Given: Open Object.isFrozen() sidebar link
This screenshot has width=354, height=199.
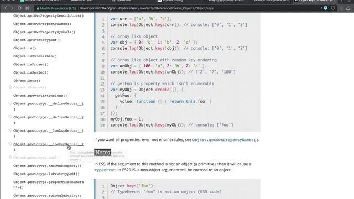Looking at the screenshot, I should tap(31, 65).
